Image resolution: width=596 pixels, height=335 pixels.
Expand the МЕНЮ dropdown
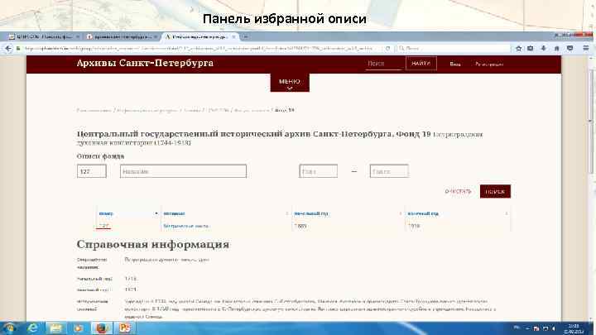(290, 83)
